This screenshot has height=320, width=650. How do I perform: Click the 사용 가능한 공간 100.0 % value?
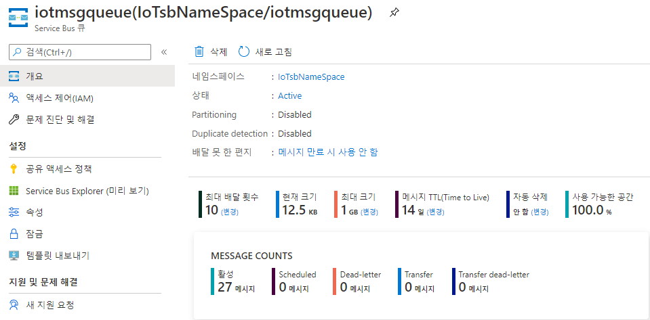click(x=592, y=210)
